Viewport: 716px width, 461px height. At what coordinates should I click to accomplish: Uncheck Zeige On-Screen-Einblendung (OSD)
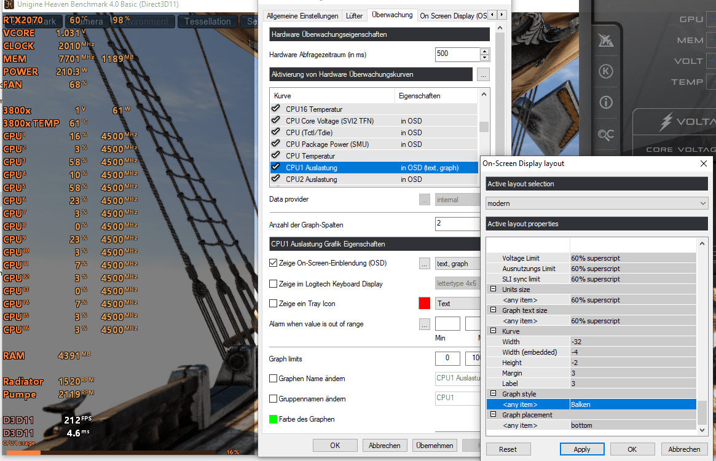point(273,263)
